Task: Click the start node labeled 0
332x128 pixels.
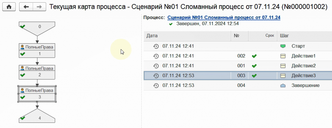Action: (x=37, y=28)
